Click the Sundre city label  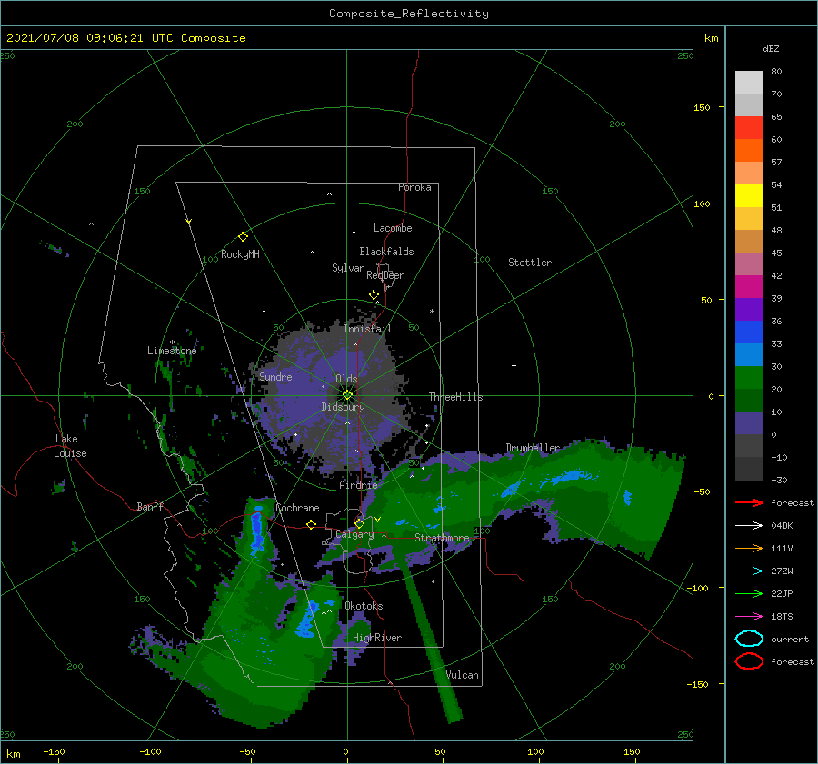click(x=275, y=376)
